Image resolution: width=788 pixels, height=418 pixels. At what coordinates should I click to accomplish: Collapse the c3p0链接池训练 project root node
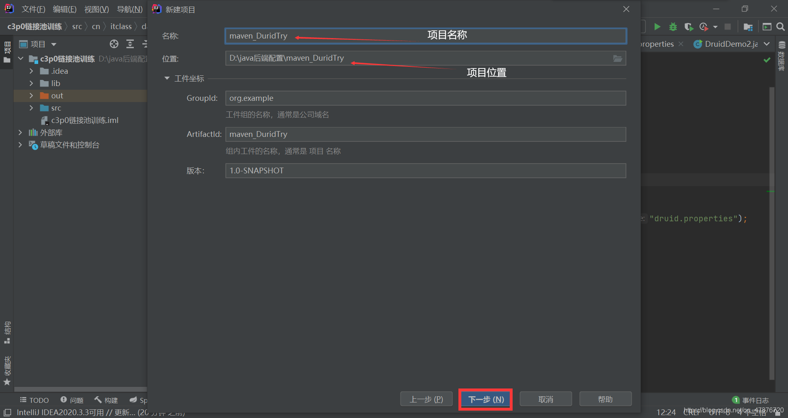[21, 59]
